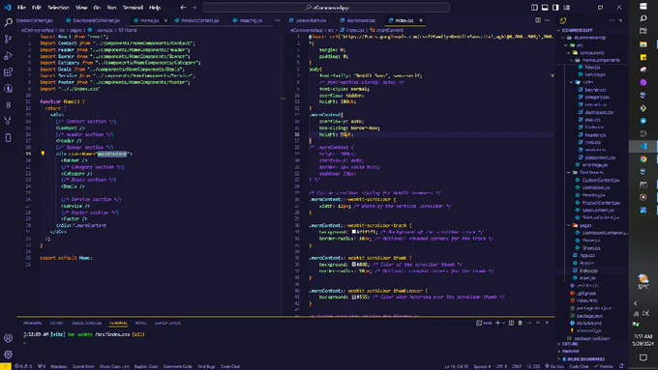658x370 pixels.
Task: Click the lightbulb code action icon
Action: tap(43, 154)
